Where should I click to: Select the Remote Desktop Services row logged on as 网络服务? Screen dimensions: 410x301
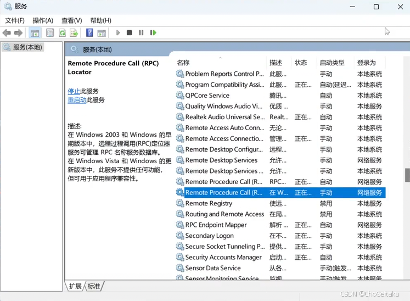point(280,160)
